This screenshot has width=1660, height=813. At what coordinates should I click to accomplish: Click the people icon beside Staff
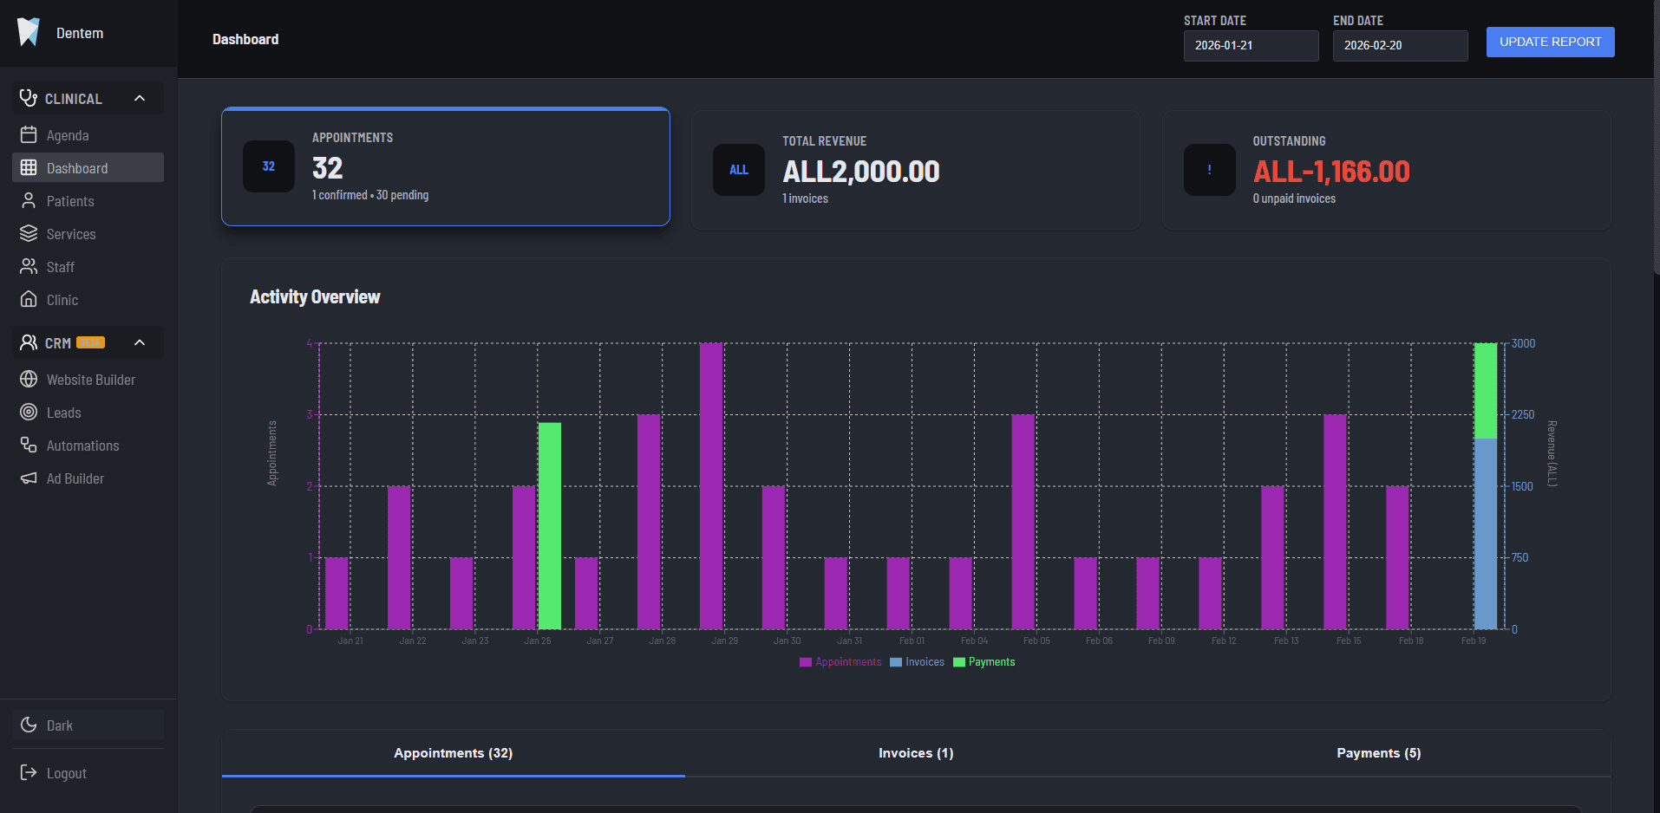point(29,266)
